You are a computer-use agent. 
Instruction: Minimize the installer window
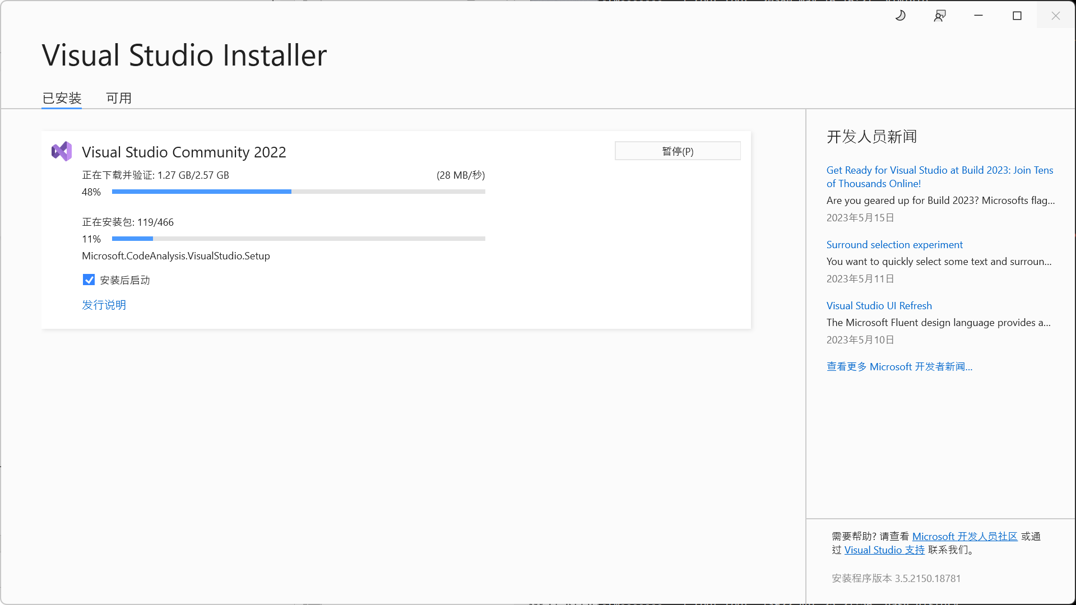(x=978, y=16)
